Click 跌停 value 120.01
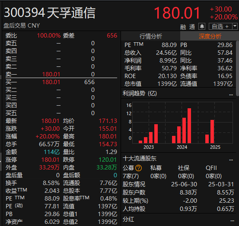Viewport: 239px width, 226px height. pyautogui.click(x=108, y=160)
